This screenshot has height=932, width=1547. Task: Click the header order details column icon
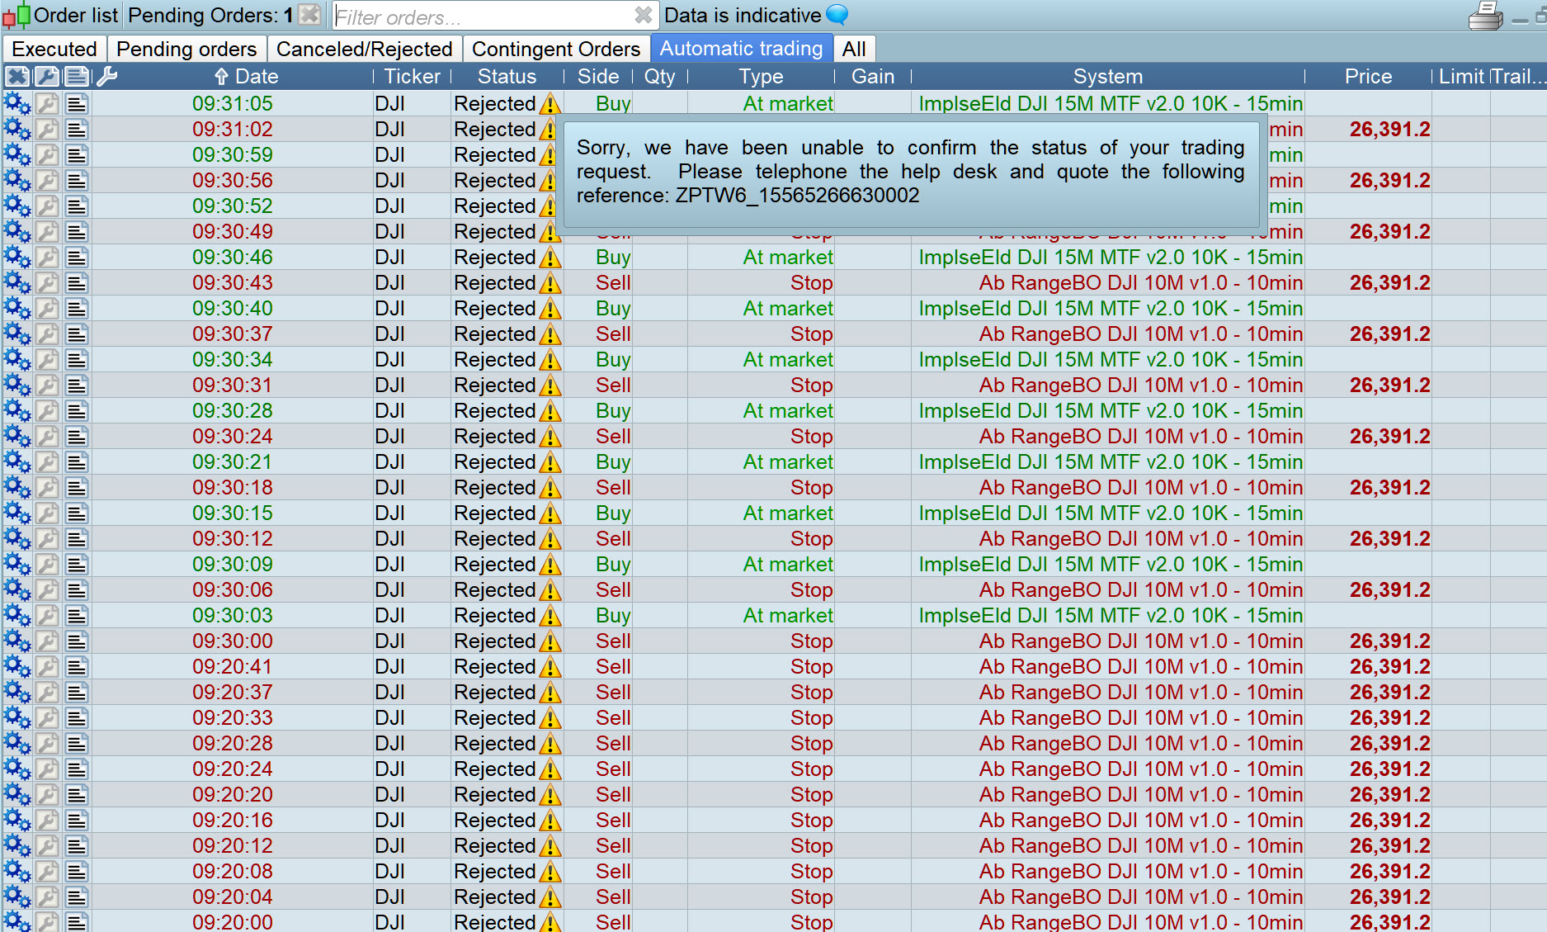(x=77, y=77)
